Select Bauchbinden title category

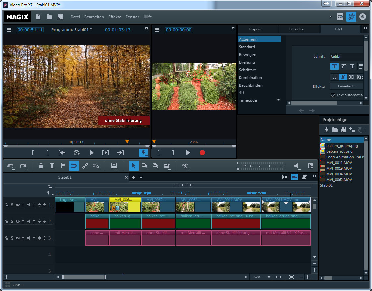coord(251,85)
